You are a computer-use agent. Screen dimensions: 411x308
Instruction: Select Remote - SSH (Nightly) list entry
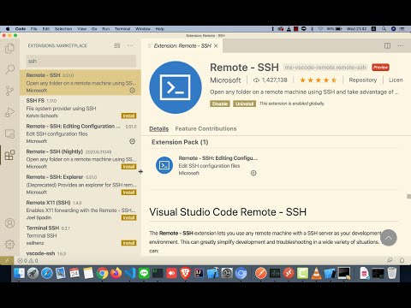[80, 158]
